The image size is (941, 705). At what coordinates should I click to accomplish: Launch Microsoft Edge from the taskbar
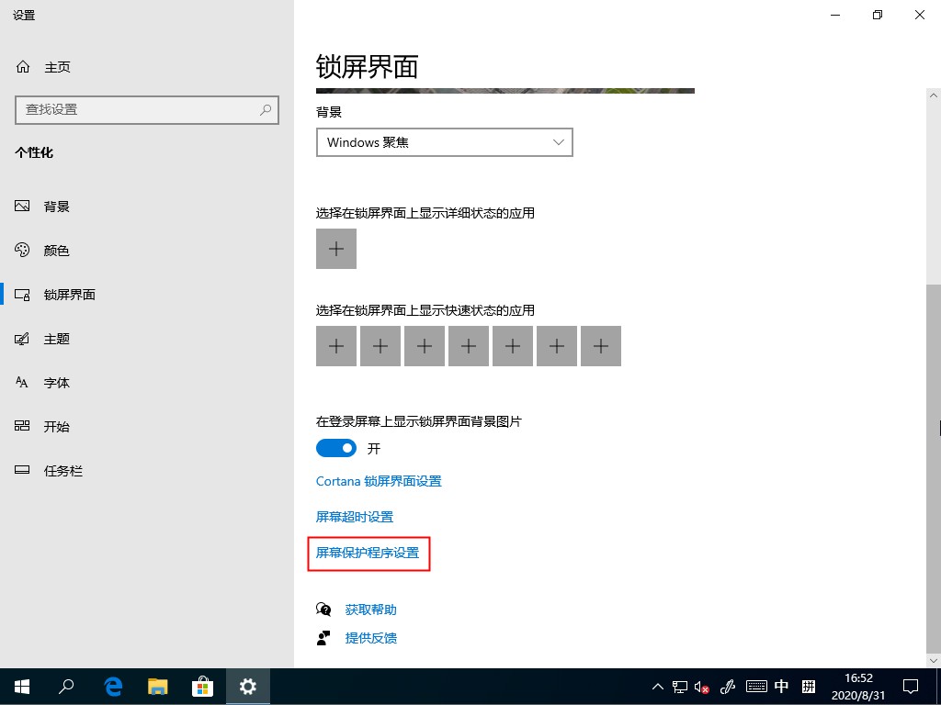(111, 686)
